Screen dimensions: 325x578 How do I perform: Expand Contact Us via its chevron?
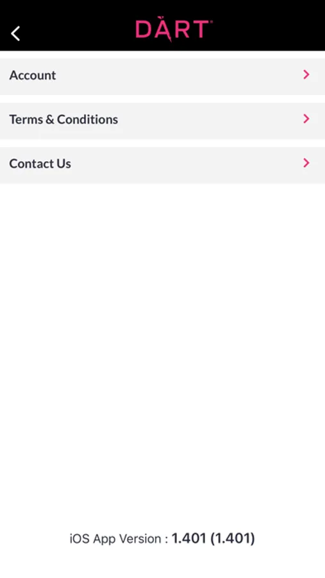pyautogui.click(x=306, y=163)
